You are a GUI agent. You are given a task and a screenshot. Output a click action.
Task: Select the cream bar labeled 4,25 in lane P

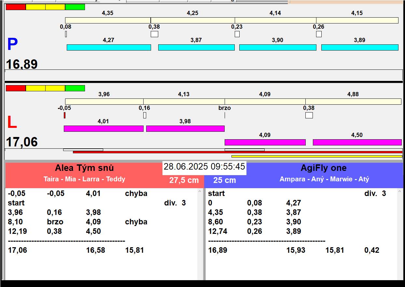pos(193,20)
